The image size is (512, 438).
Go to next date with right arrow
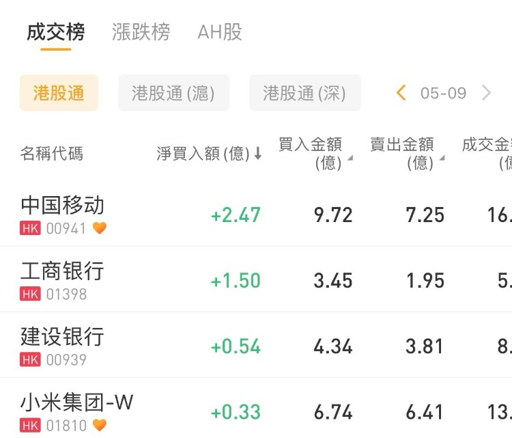(486, 93)
